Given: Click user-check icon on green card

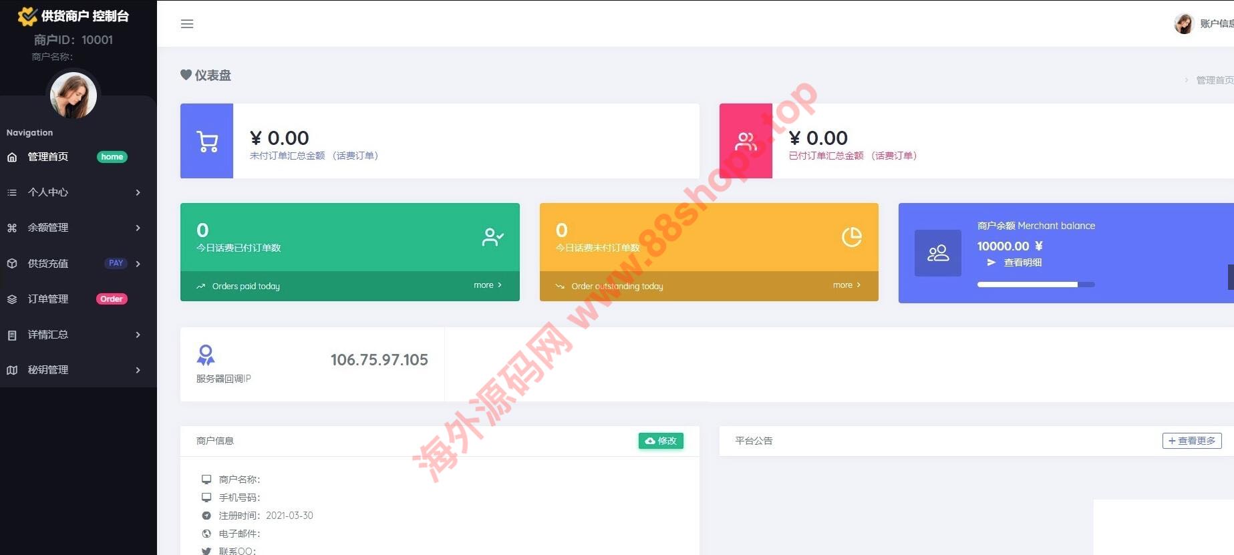Looking at the screenshot, I should click(493, 237).
